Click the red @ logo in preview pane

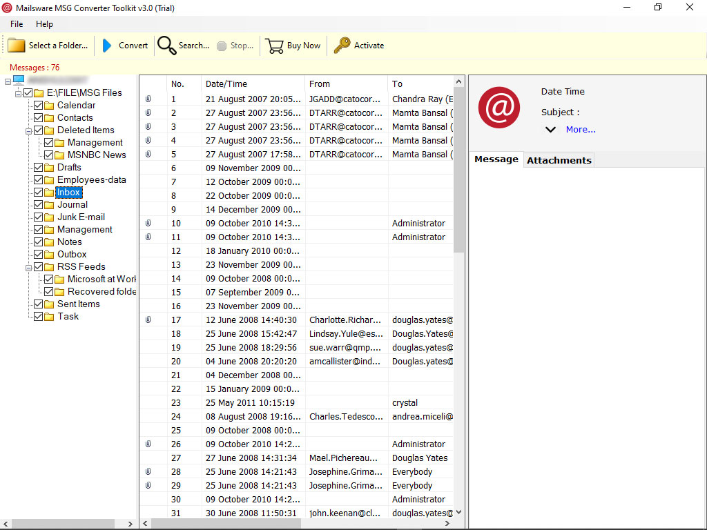pos(499,107)
